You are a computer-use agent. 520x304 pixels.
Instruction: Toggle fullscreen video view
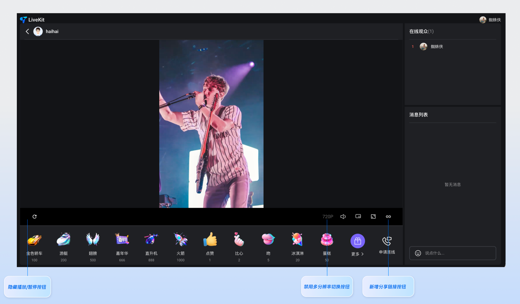coord(373,217)
